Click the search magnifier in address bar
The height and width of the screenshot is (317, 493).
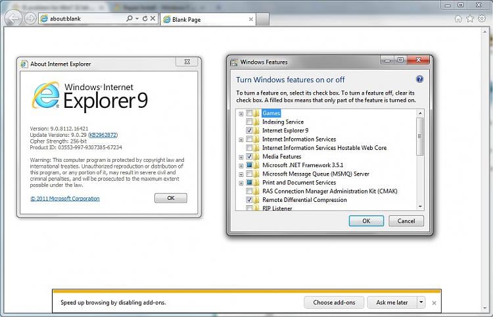click(129, 18)
